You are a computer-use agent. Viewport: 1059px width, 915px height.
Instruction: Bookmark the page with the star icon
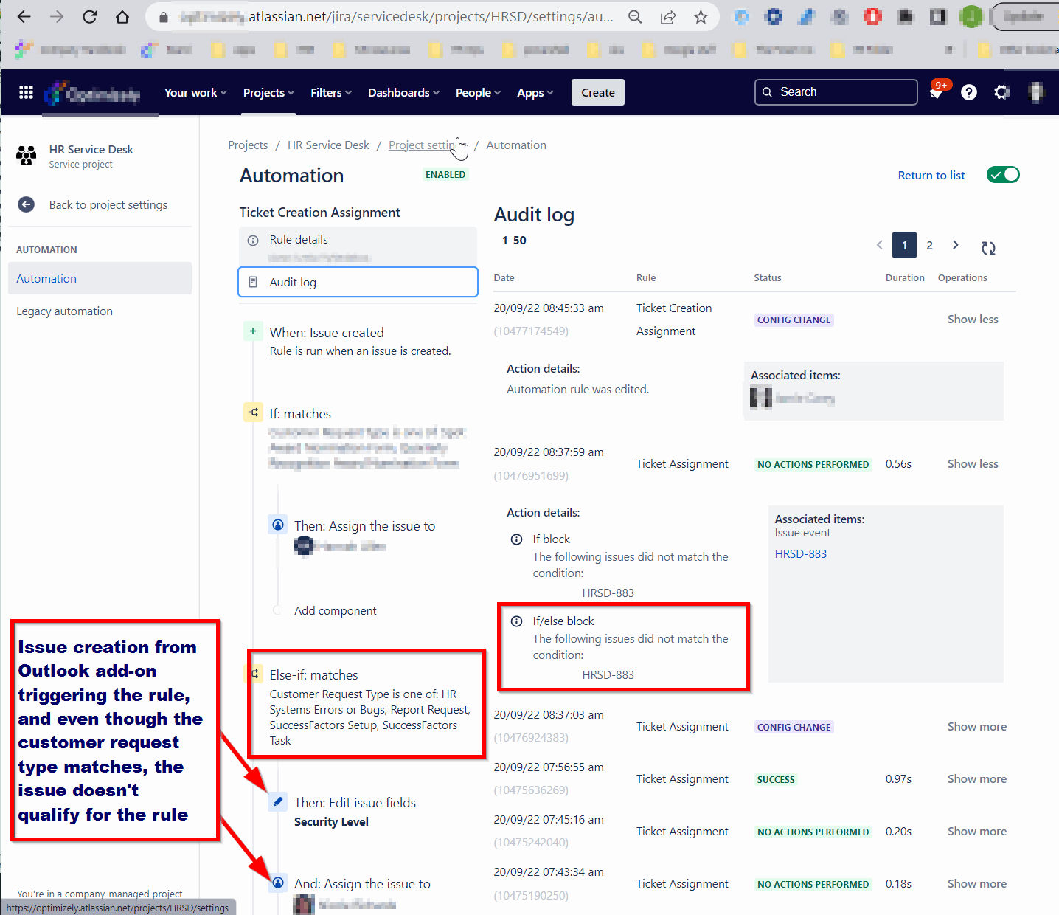pyautogui.click(x=701, y=17)
